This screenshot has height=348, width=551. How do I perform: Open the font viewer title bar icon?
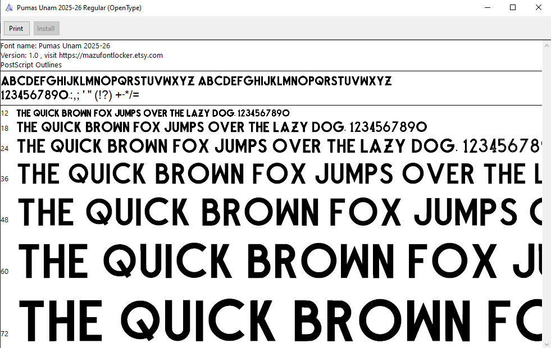[7, 8]
